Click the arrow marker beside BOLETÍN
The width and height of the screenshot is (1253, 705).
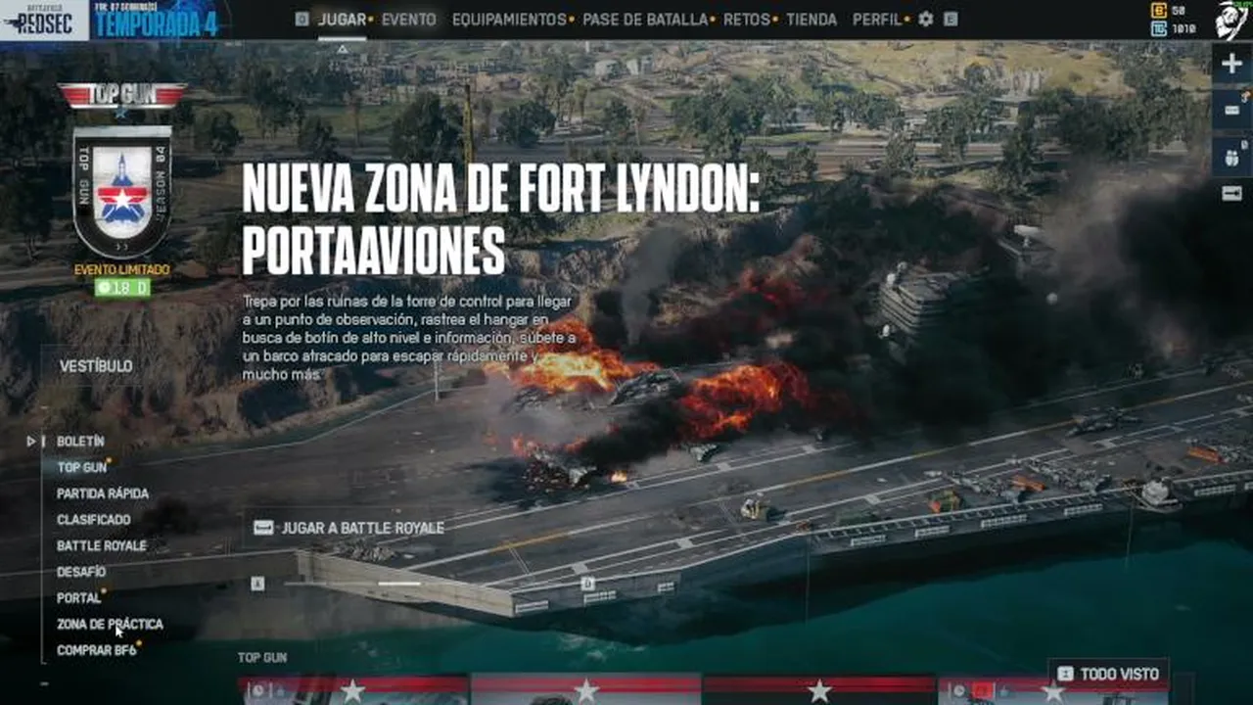tap(31, 442)
